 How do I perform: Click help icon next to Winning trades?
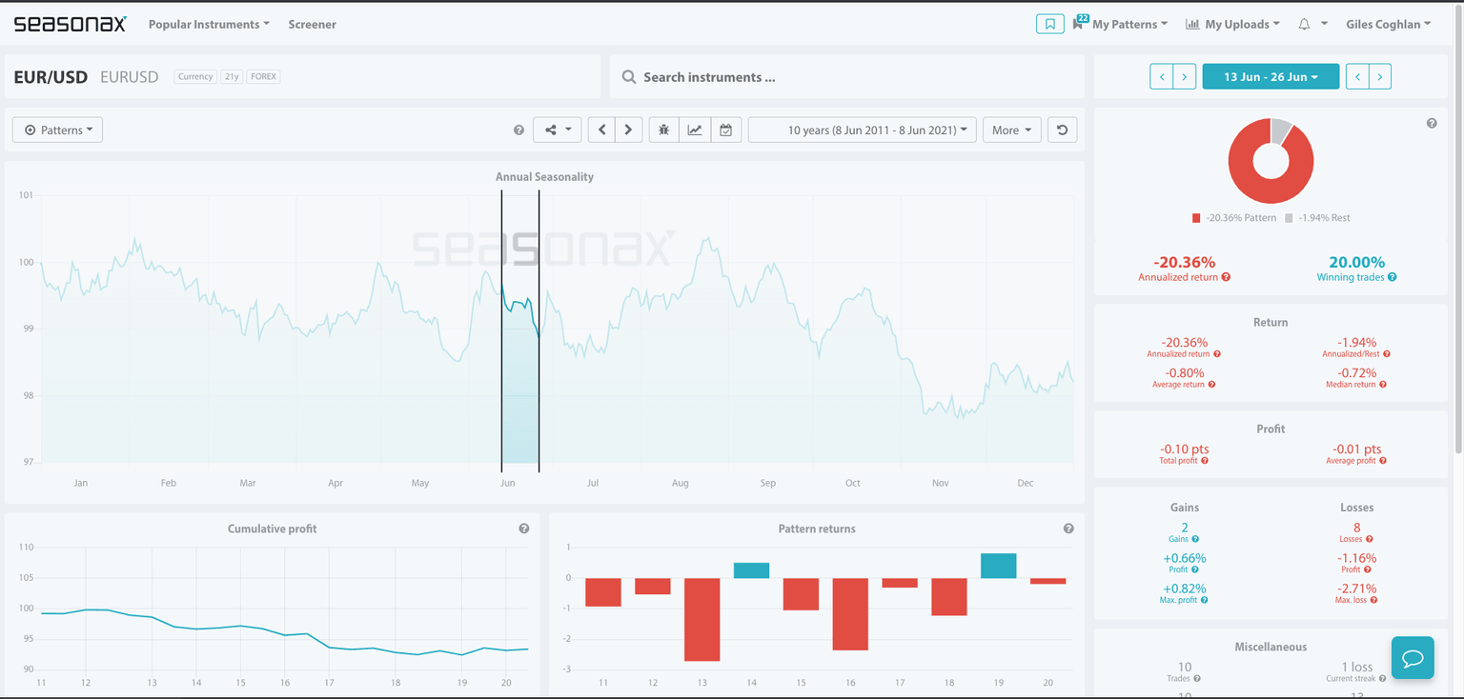(1393, 277)
